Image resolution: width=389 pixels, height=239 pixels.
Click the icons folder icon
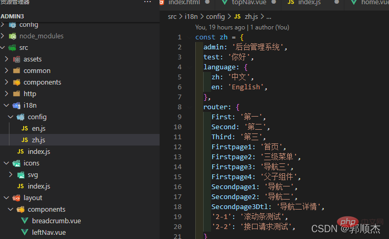point(17,163)
